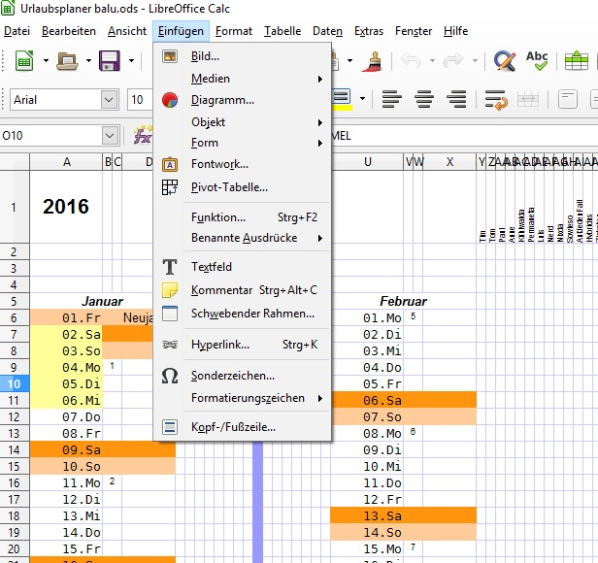The height and width of the screenshot is (563, 598).
Task: Choose Pivot-Tabelle... menu entry
Action: [x=242, y=187]
